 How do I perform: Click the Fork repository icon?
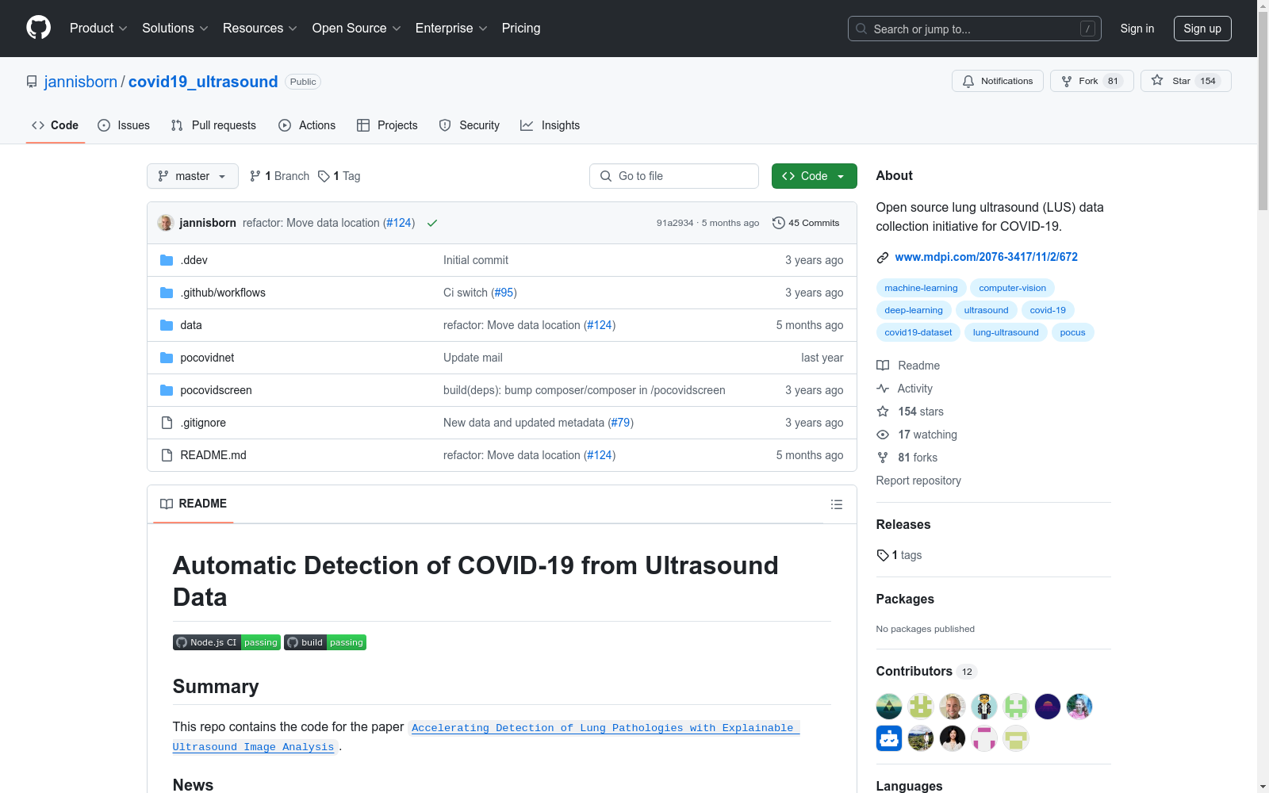(x=1067, y=81)
